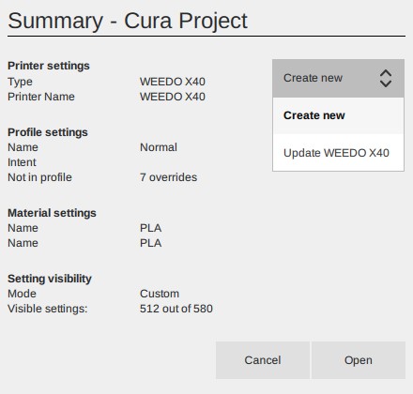
Task: Click Open to load the project
Action: coord(359,360)
